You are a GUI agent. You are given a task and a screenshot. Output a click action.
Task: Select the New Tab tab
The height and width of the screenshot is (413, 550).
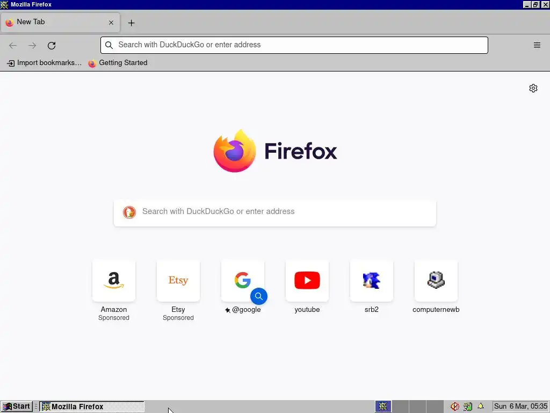pyautogui.click(x=60, y=23)
